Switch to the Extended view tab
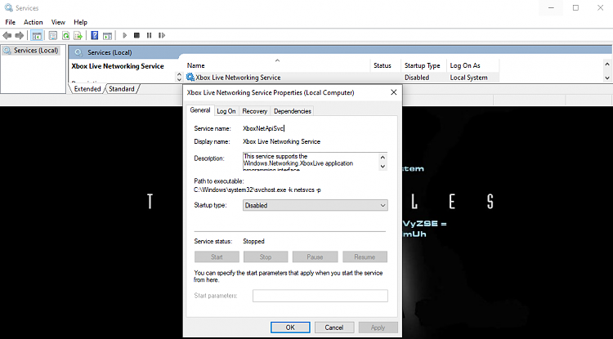 (87, 89)
